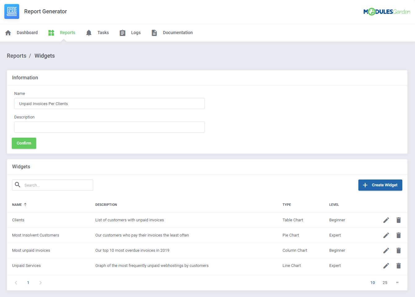415x297 pixels.
Task: Click the Reports widgets icon in the navigation
Action: click(51, 32)
